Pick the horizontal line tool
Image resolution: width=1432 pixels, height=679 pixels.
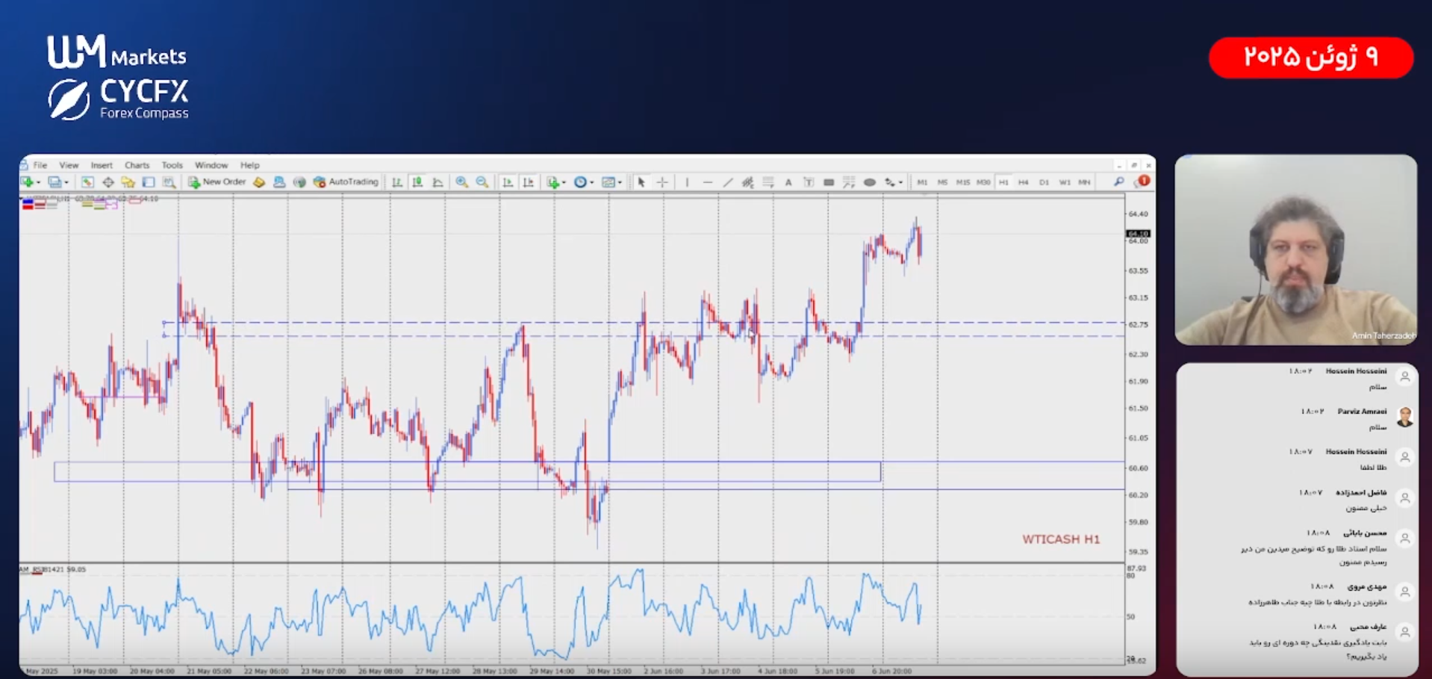pyautogui.click(x=707, y=182)
